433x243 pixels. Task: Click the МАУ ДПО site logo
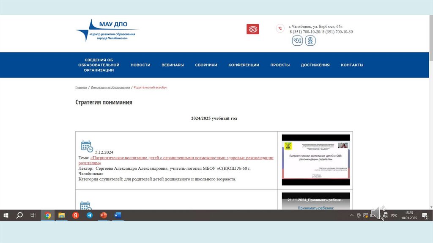tap(107, 30)
